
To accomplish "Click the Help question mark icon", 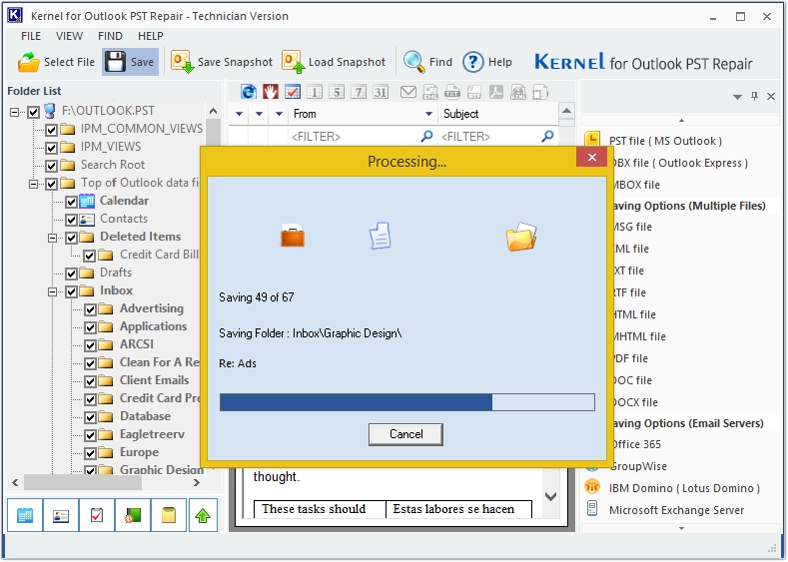I will [473, 62].
